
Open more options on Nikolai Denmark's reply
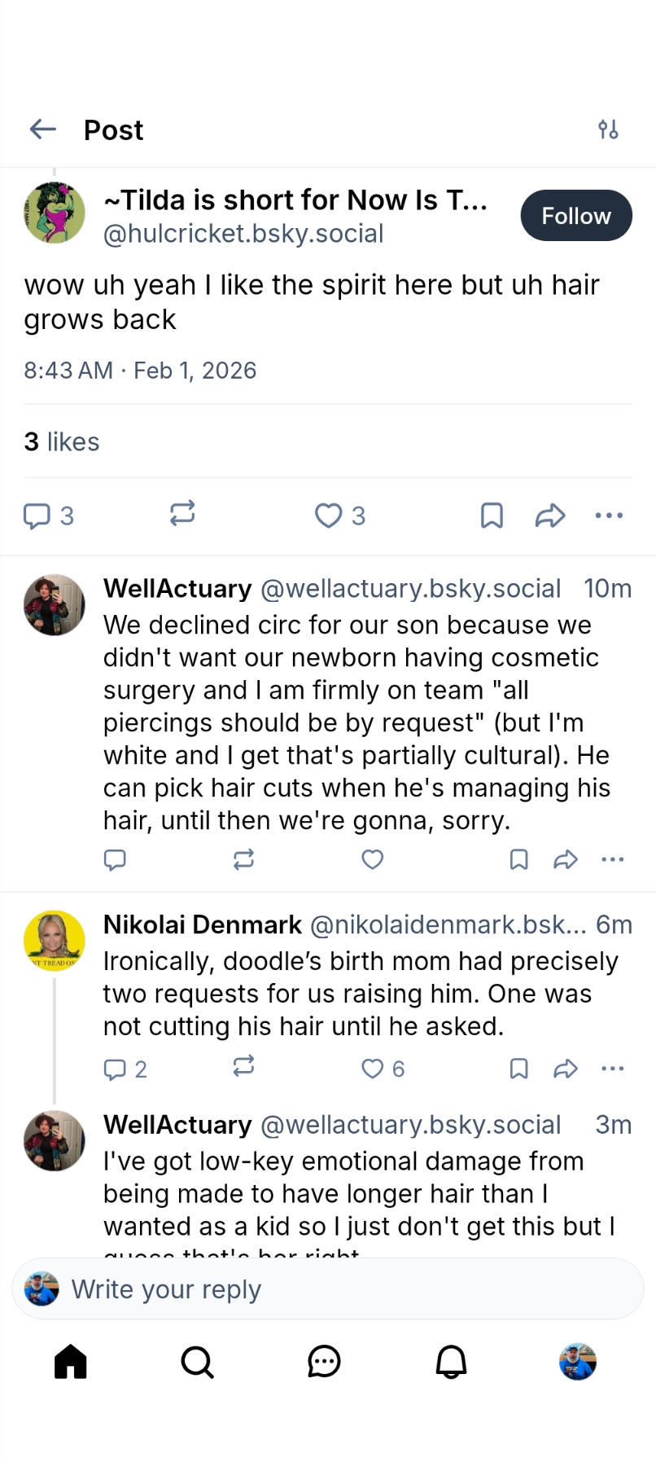(612, 1069)
